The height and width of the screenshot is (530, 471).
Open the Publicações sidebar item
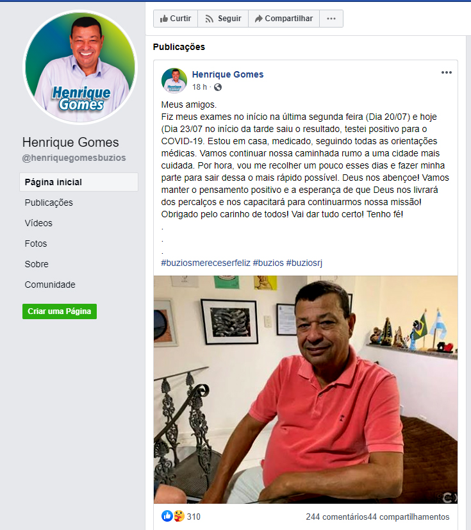coord(49,203)
